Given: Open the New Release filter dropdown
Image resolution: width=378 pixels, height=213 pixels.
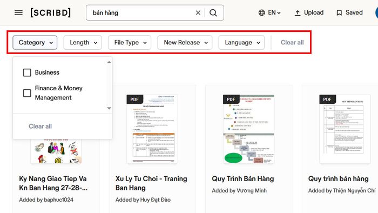Looking at the screenshot, I should [x=185, y=43].
